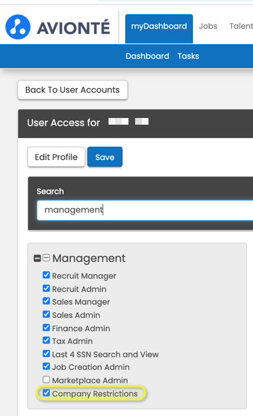253x416 pixels.
Task: Go to Tasks submenu item
Action: click(188, 56)
